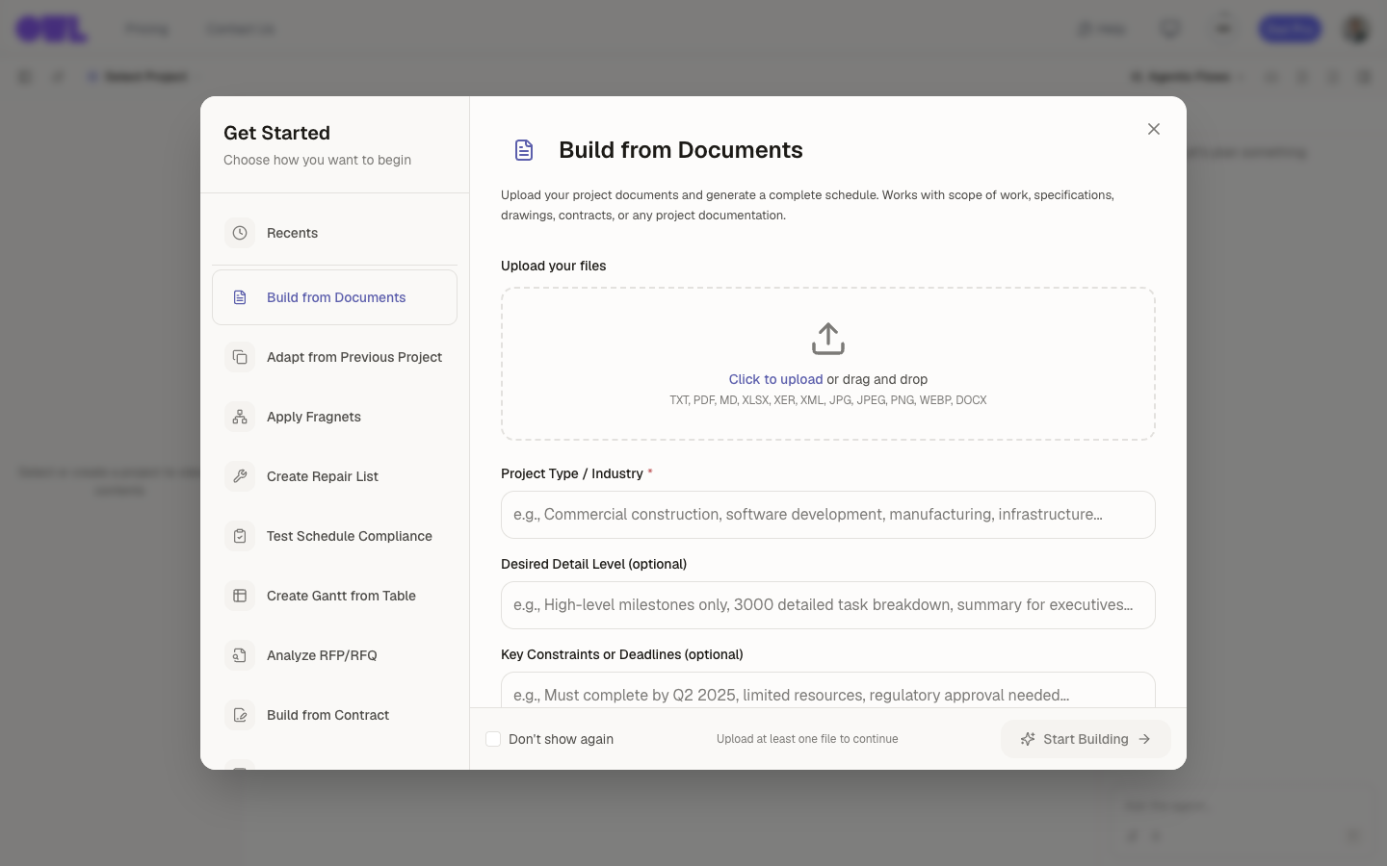This screenshot has width=1387, height=866.
Task: Focus the Project Type / Industry field
Action: (x=828, y=515)
